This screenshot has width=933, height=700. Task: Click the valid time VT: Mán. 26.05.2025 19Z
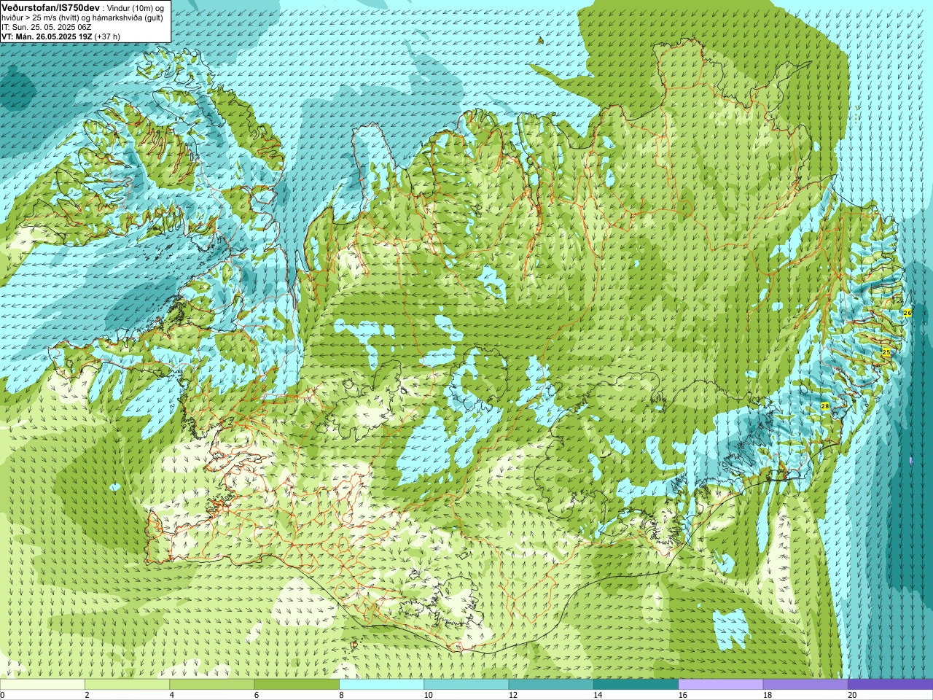pyautogui.click(x=47, y=36)
